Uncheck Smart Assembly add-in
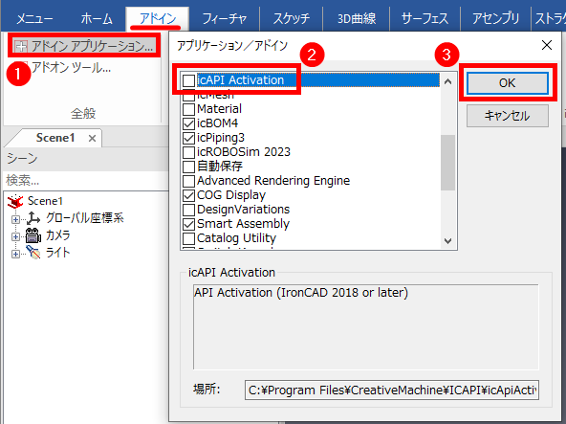The width and height of the screenshot is (566, 424). 188,224
